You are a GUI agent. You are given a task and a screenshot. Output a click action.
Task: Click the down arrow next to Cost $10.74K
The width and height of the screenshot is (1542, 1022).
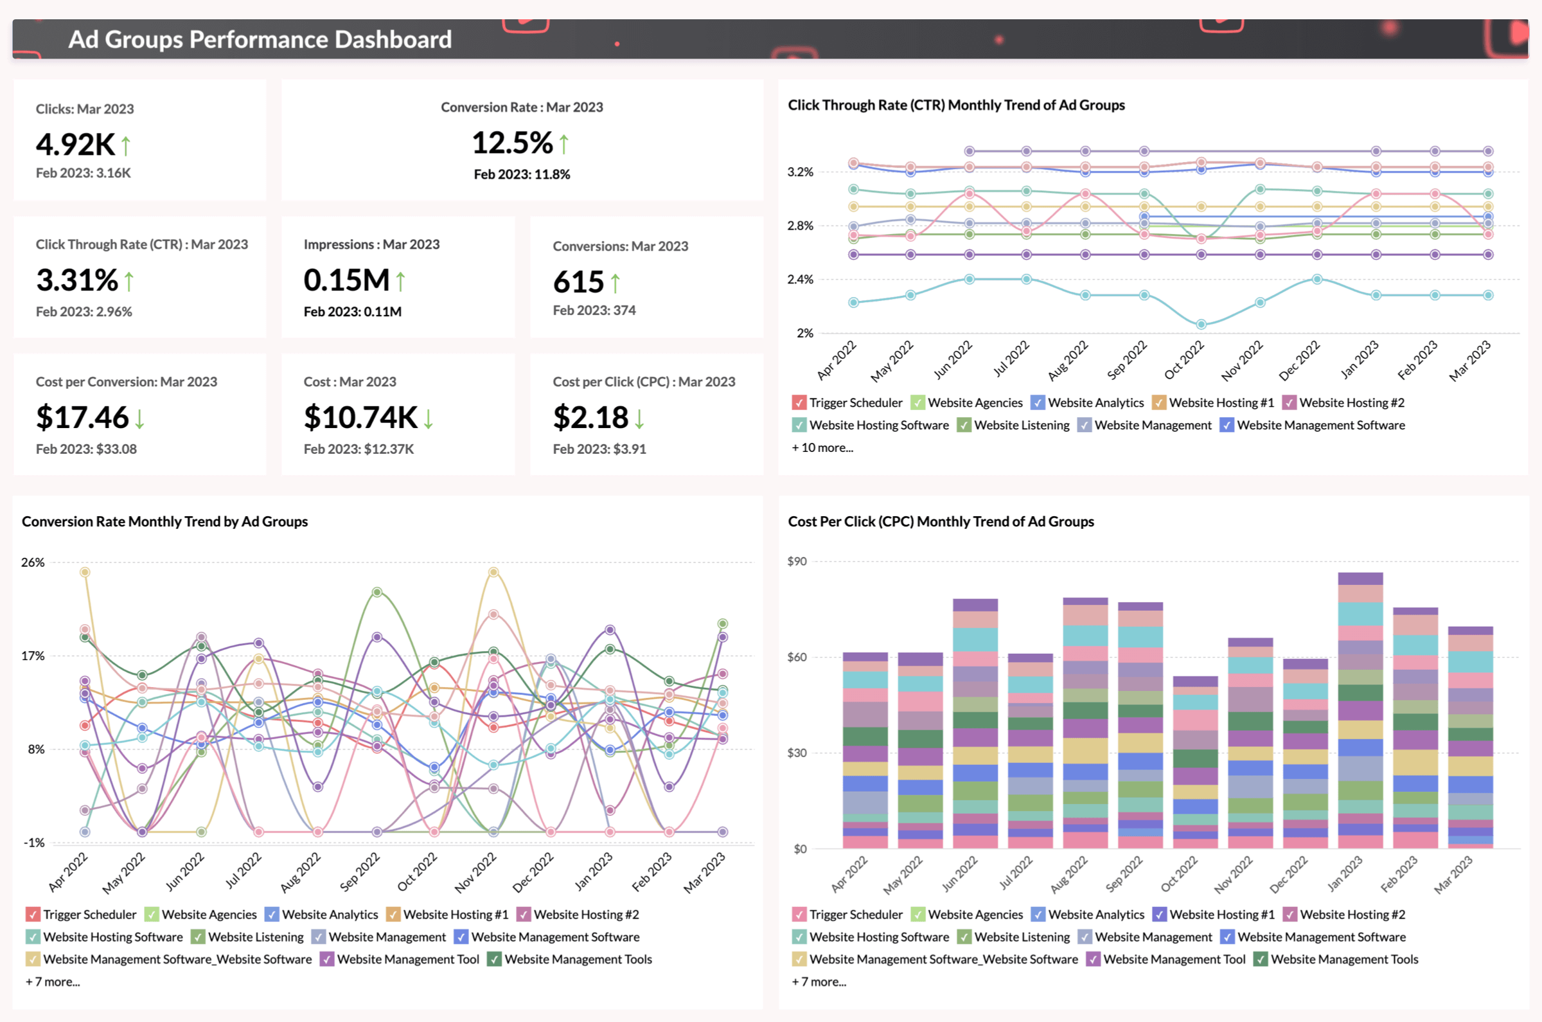[x=428, y=418]
